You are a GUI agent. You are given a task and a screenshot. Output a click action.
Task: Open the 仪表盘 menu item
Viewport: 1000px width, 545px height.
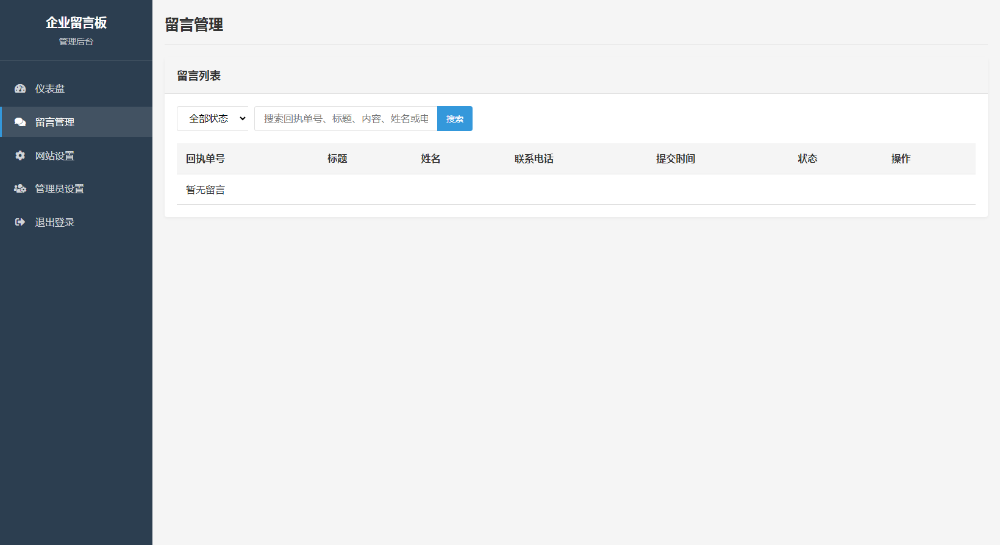[50, 88]
